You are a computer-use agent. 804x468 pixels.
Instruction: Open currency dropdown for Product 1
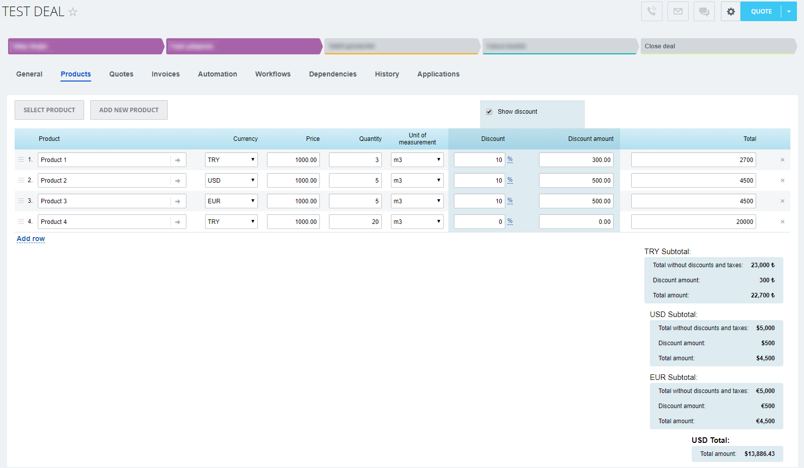click(231, 160)
